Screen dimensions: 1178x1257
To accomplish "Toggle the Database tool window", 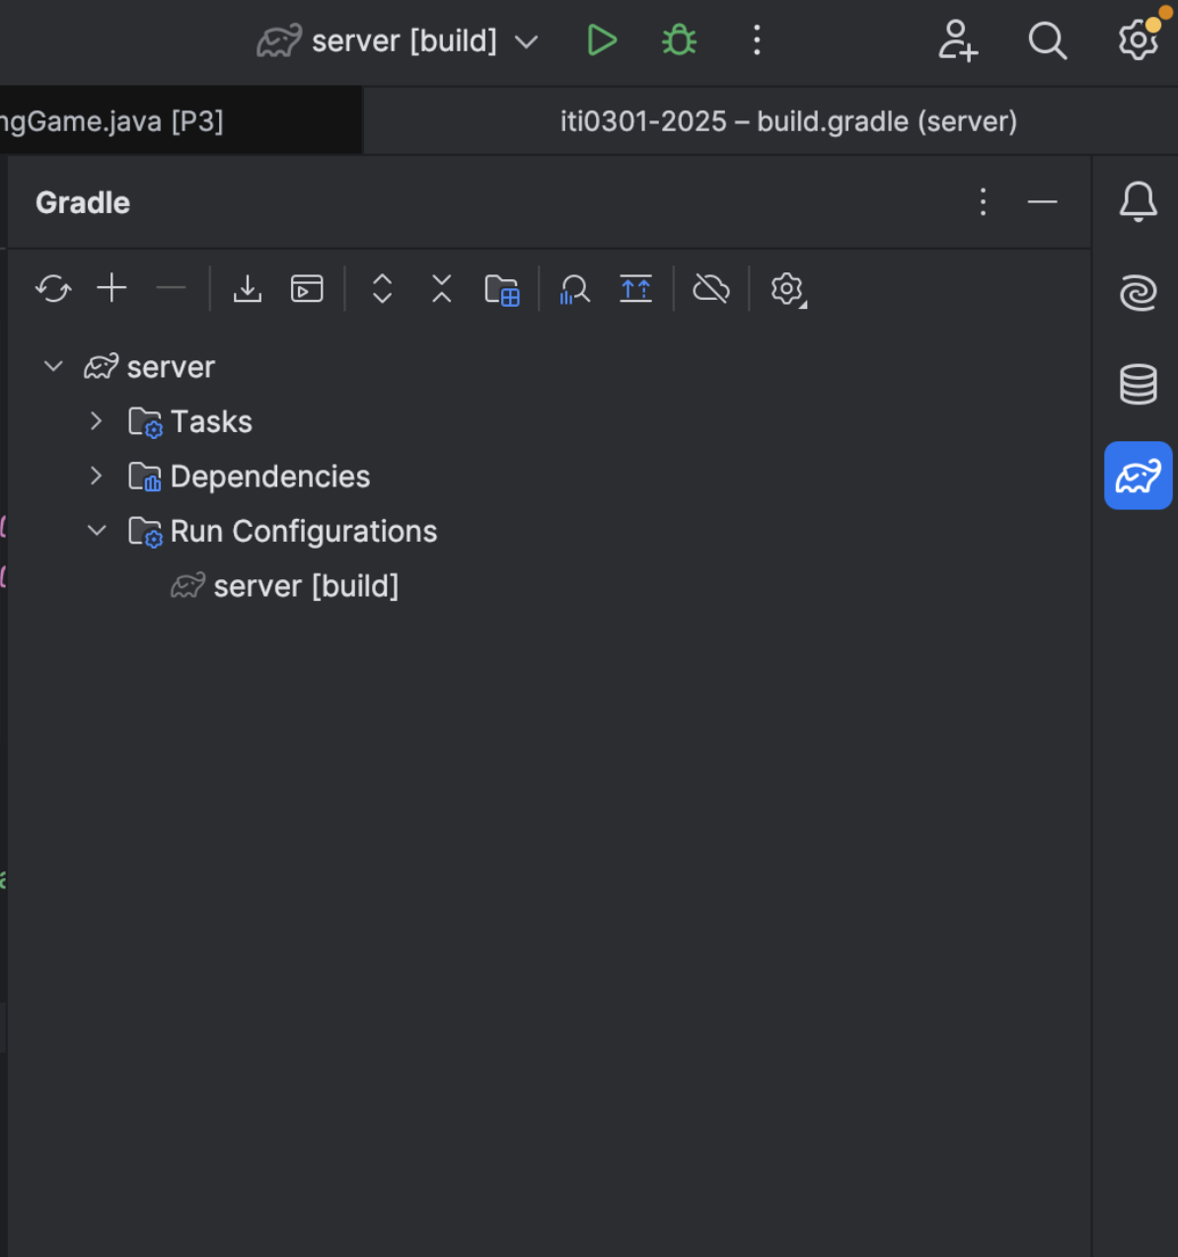I will coord(1138,384).
